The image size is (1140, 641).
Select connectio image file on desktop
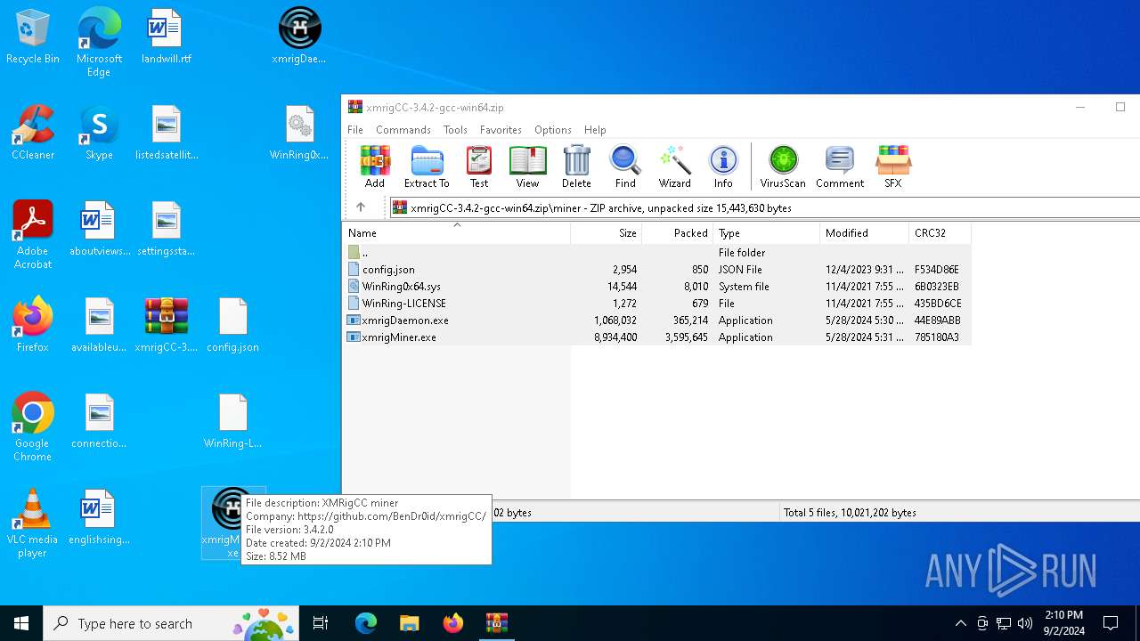(x=99, y=422)
